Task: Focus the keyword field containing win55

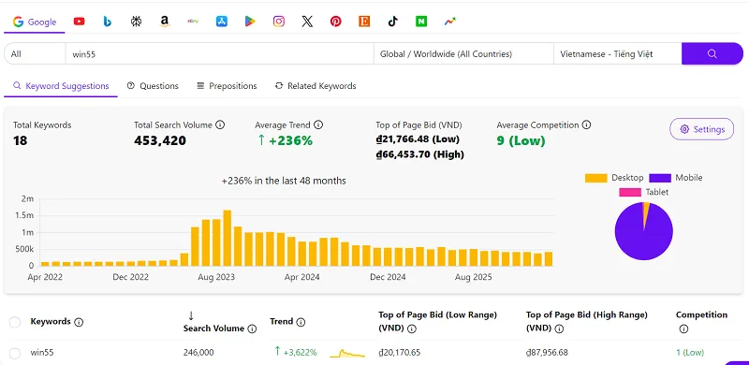Action: coord(220,54)
